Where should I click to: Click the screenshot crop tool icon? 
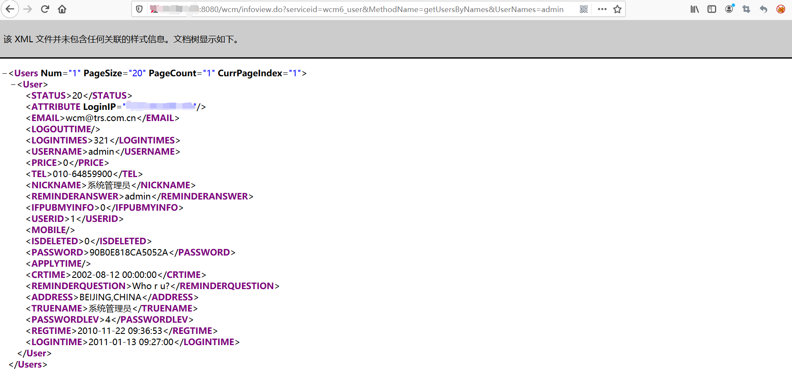point(746,9)
